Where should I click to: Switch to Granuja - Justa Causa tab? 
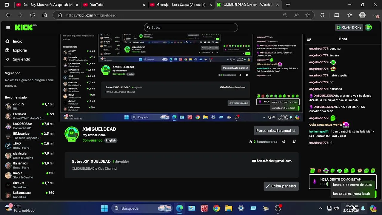tap(181, 5)
